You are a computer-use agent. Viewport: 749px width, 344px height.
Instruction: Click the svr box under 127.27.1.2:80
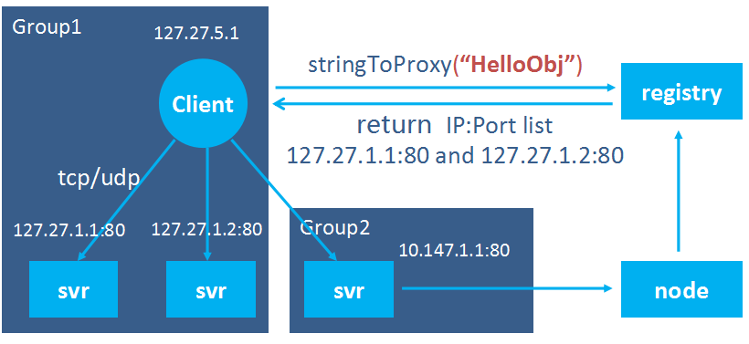tap(211, 289)
